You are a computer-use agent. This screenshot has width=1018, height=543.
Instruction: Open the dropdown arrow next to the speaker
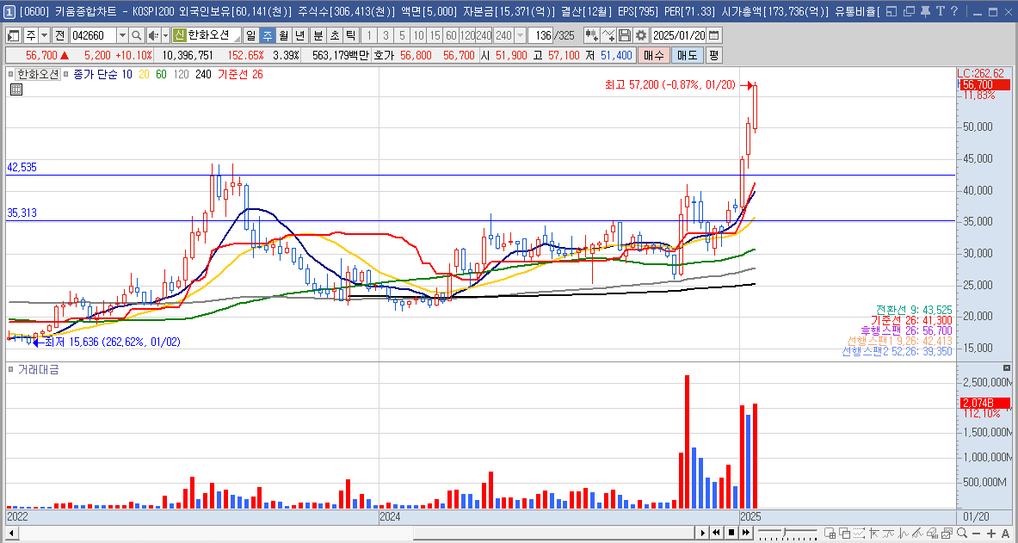(x=165, y=36)
